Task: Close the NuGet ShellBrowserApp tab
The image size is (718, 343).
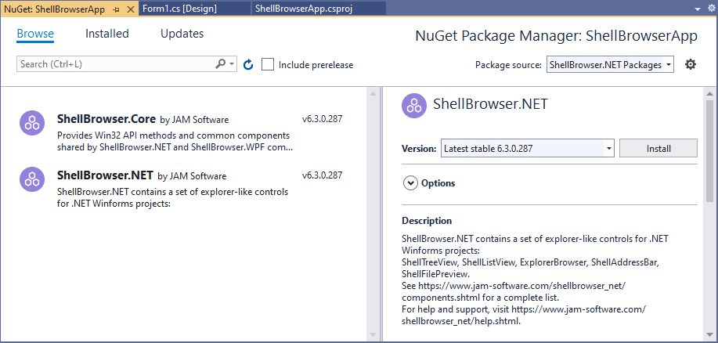Action: tap(131, 8)
